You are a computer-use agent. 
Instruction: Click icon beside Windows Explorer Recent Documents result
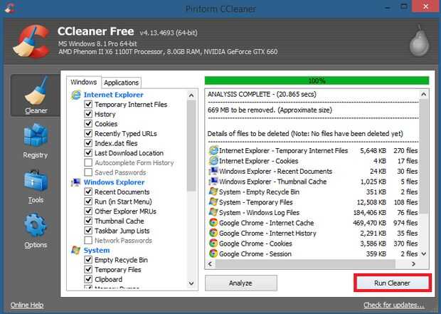(214, 171)
